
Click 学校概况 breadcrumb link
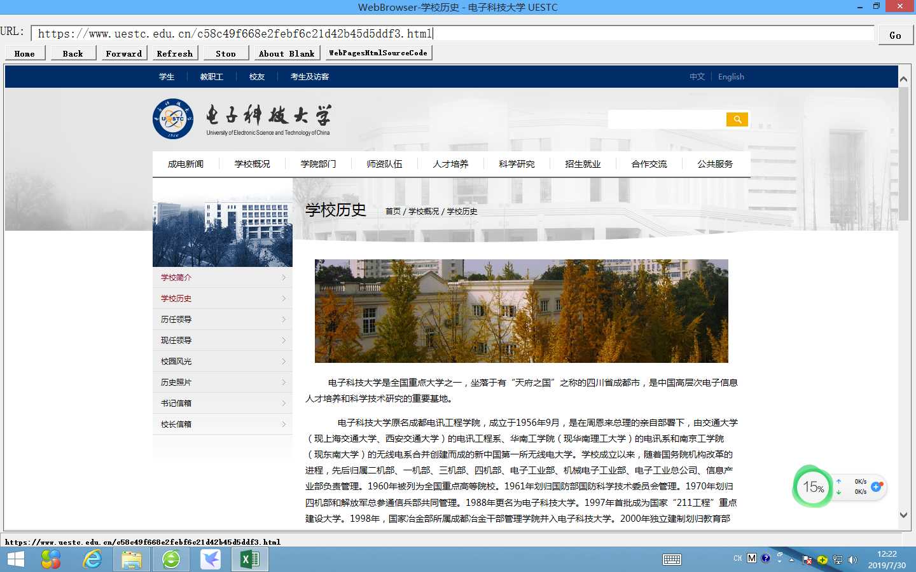[x=424, y=211]
